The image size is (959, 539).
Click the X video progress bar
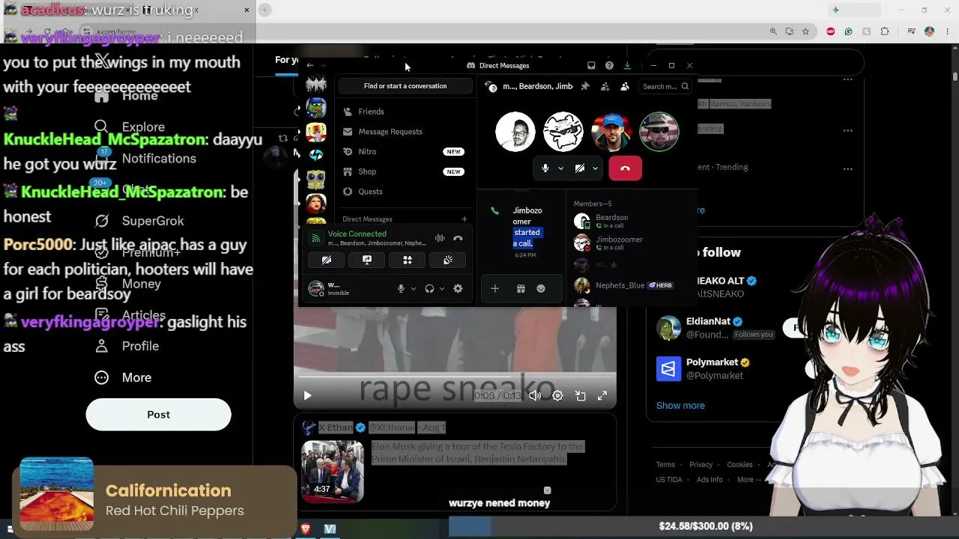[455, 378]
